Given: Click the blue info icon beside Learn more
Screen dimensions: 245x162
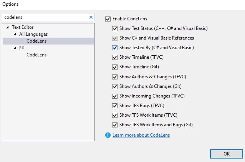Looking at the screenshot, I should coord(108,135).
